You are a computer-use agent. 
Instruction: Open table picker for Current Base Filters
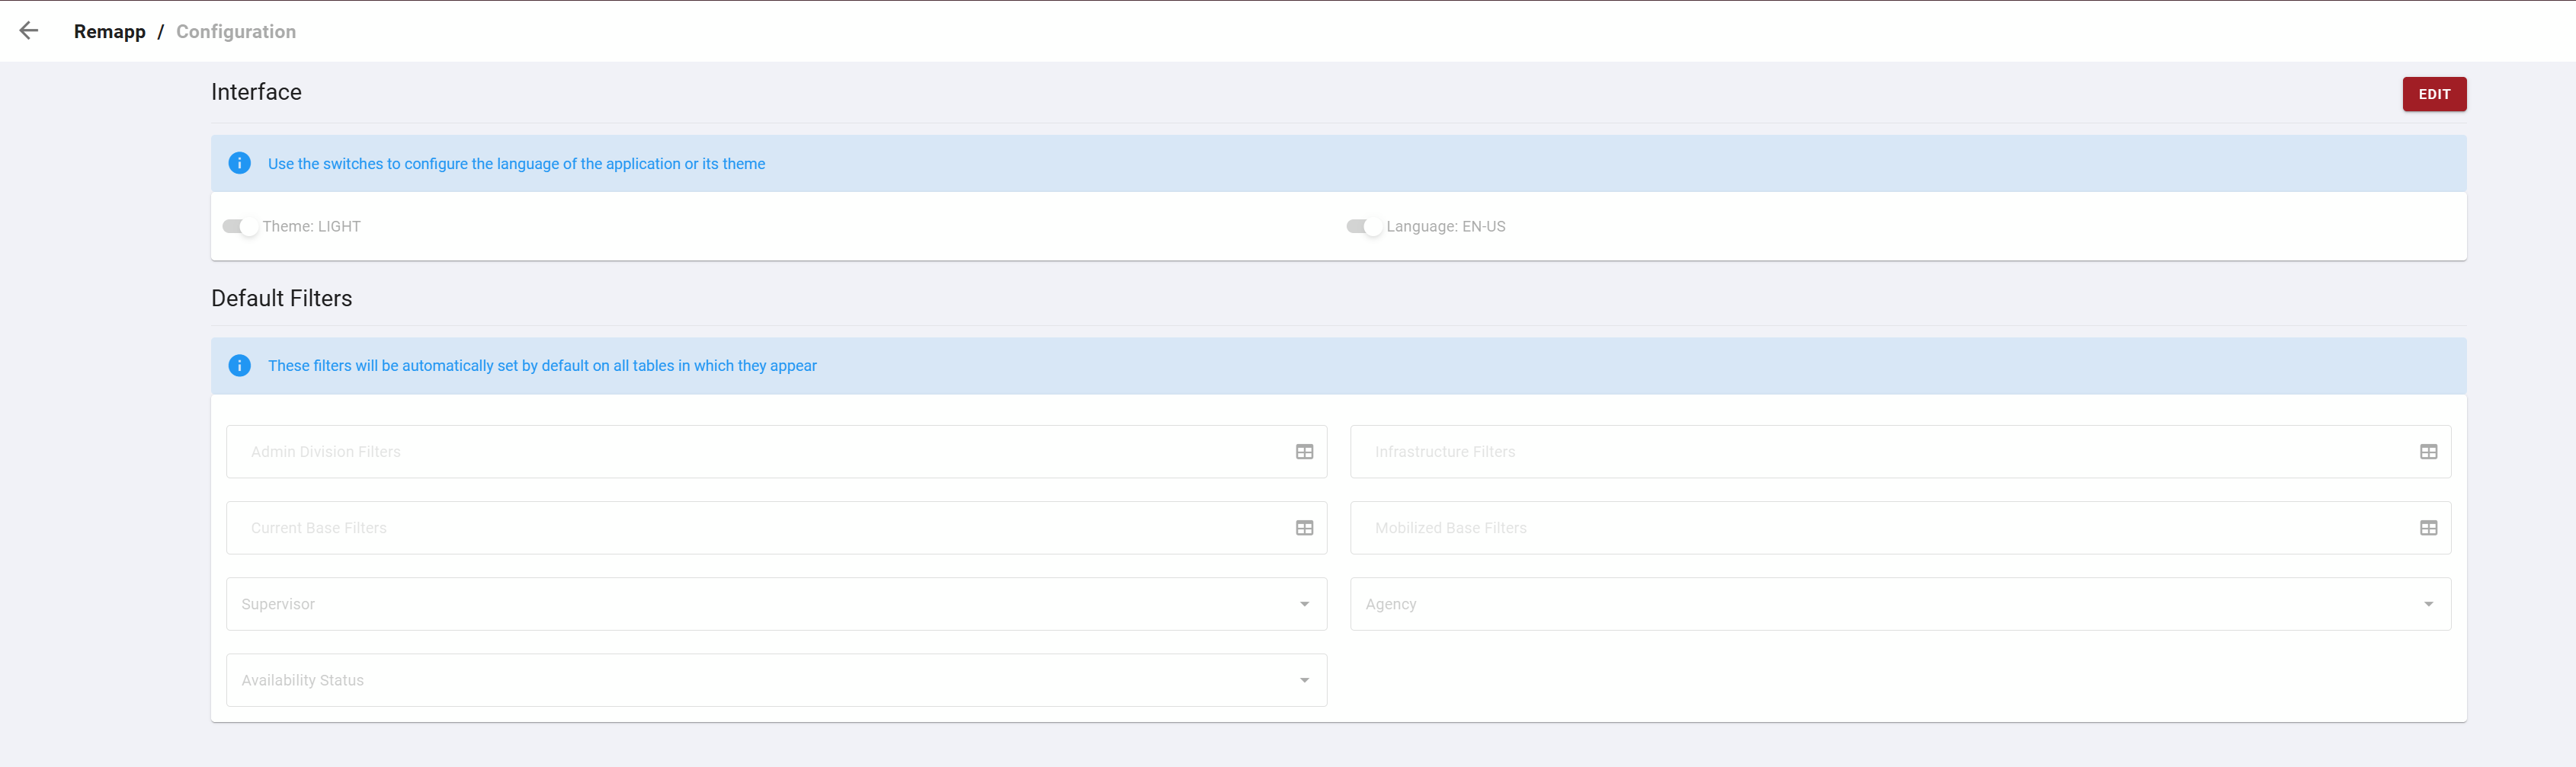click(1304, 528)
